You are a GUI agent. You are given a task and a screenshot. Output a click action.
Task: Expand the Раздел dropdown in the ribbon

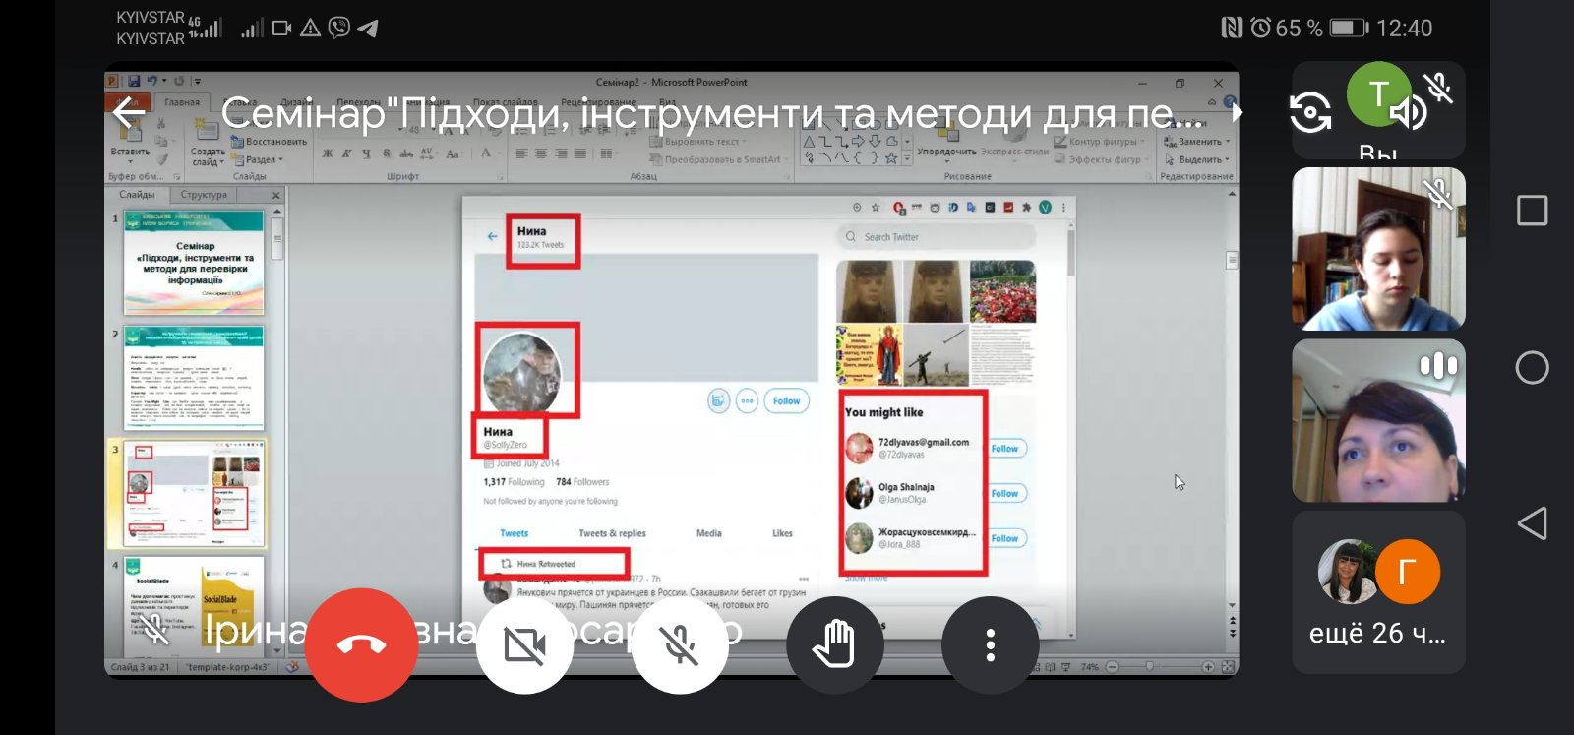click(262, 159)
